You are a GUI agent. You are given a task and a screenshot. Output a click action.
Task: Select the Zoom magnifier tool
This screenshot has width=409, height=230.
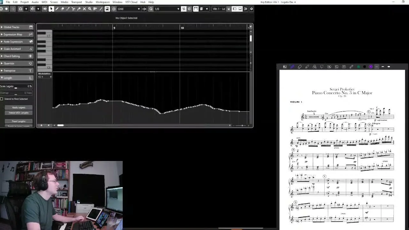(x=89, y=9)
